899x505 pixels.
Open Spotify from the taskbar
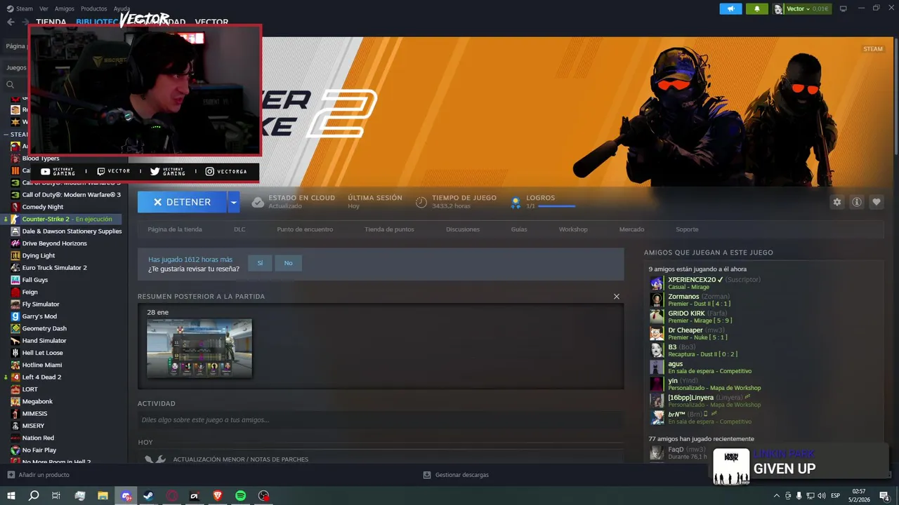coord(240,496)
